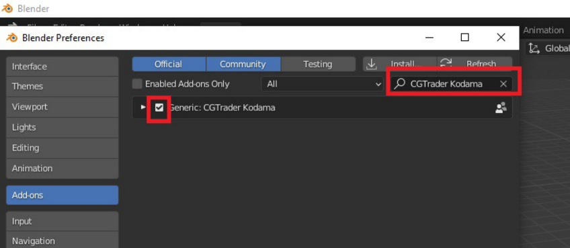Open the All category dropdown

(322, 84)
